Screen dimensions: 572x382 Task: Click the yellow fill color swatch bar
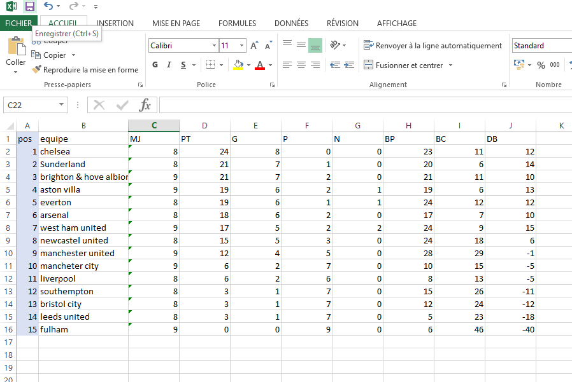coord(239,69)
